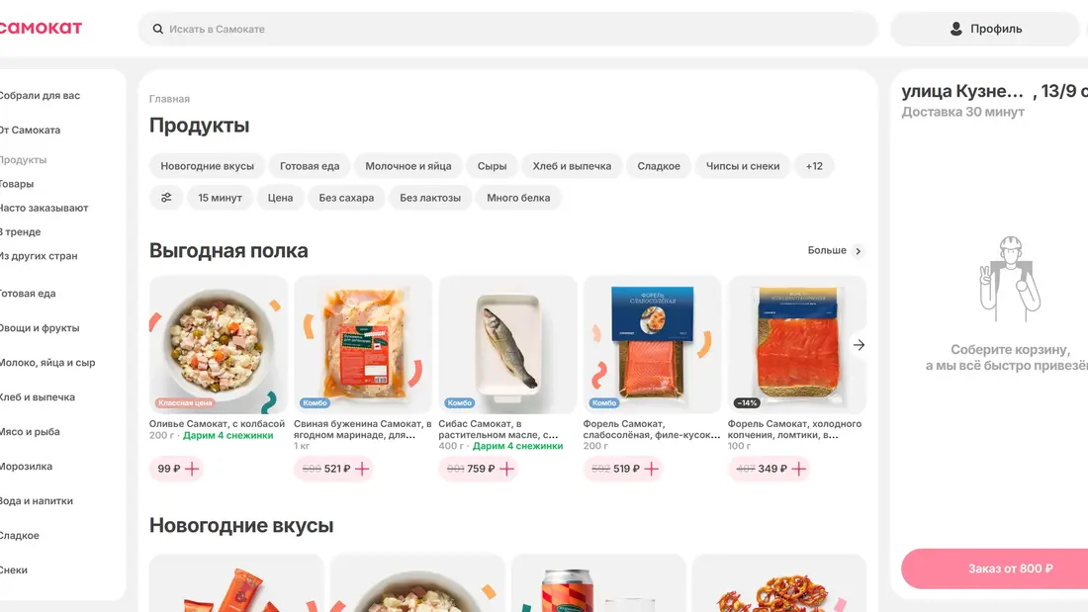Click the search magnifier icon
The height and width of the screenshot is (612, 1088).
tap(157, 30)
